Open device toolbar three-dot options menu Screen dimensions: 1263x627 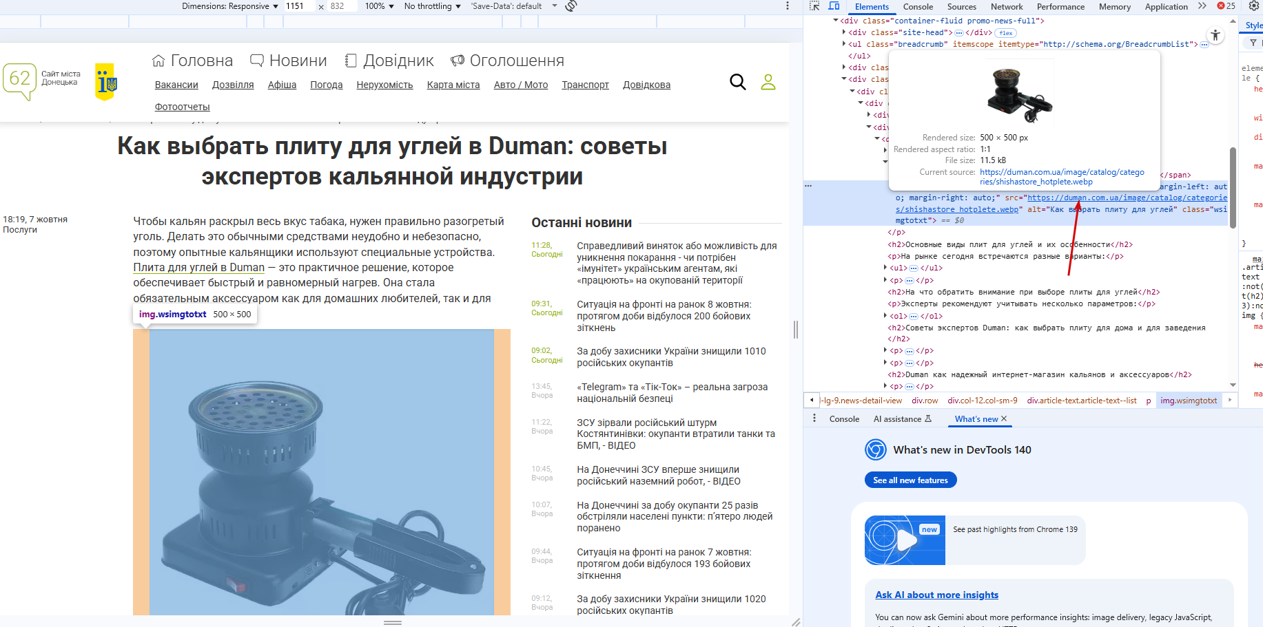point(788,6)
